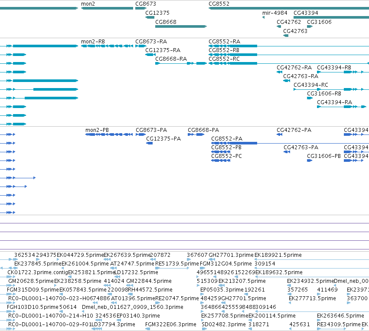Select the LD17232.5prime EST label
This screenshot has width=369, height=331.
(x=136, y=272)
